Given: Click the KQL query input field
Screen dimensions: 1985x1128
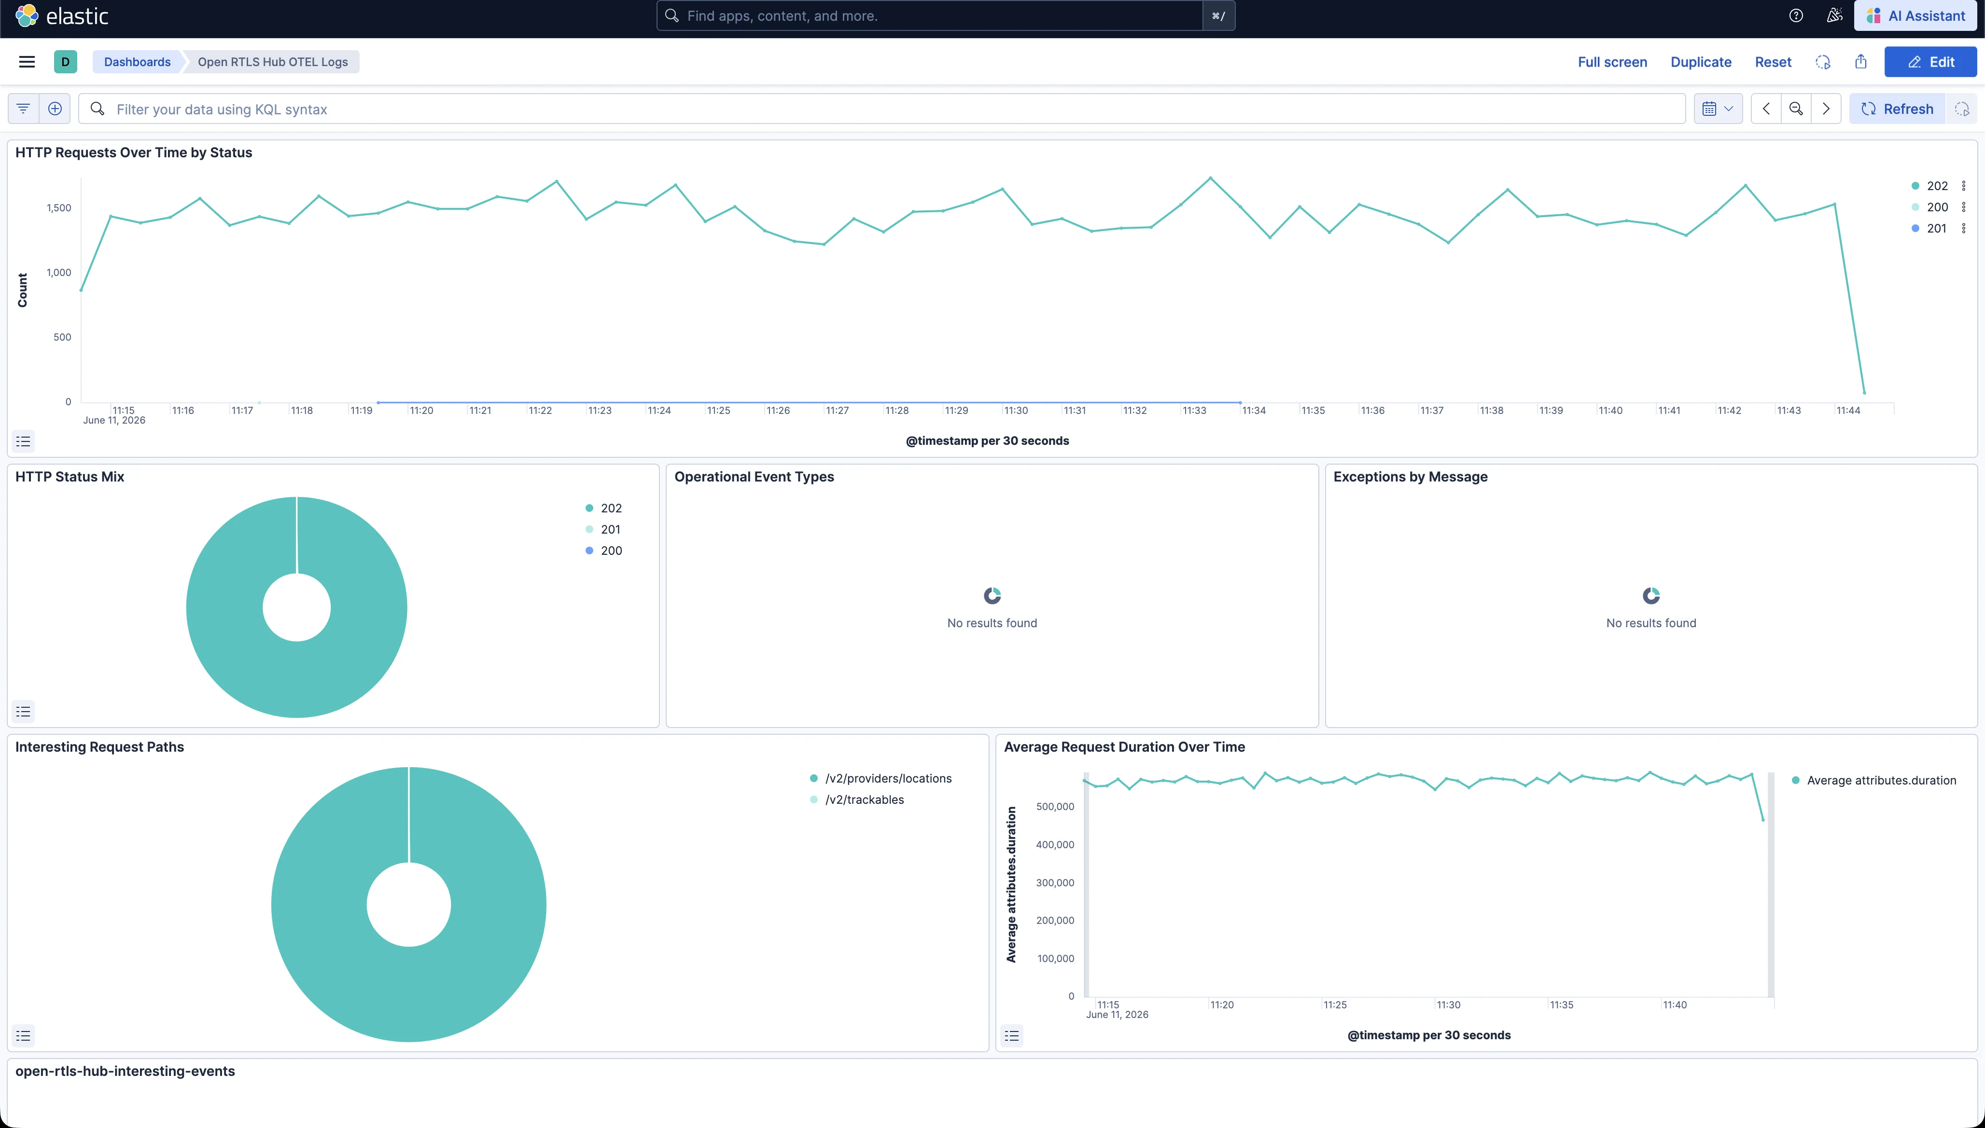Looking at the screenshot, I should [x=882, y=109].
